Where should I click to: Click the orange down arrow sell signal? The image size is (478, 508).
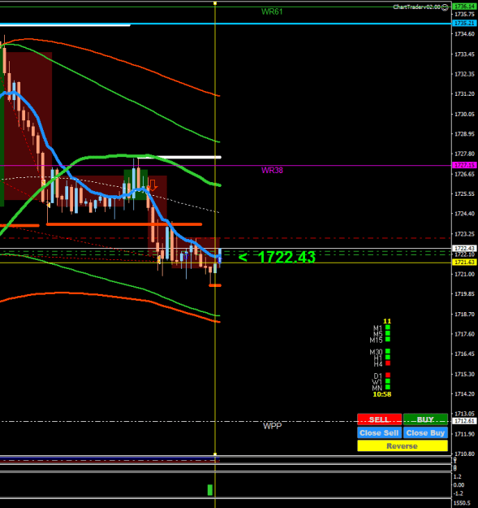click(x=153, y=185)
